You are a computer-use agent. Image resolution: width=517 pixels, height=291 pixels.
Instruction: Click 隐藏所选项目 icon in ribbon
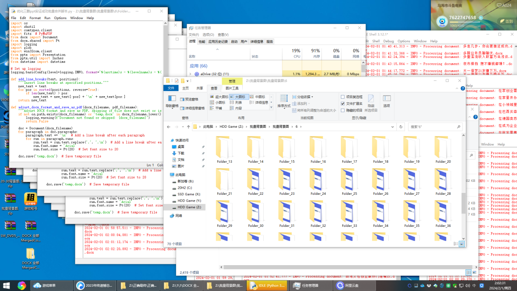(371, 99)
